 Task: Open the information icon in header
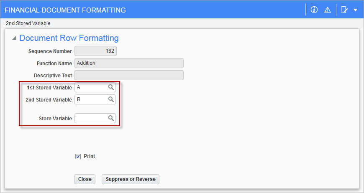click(314, 10)
